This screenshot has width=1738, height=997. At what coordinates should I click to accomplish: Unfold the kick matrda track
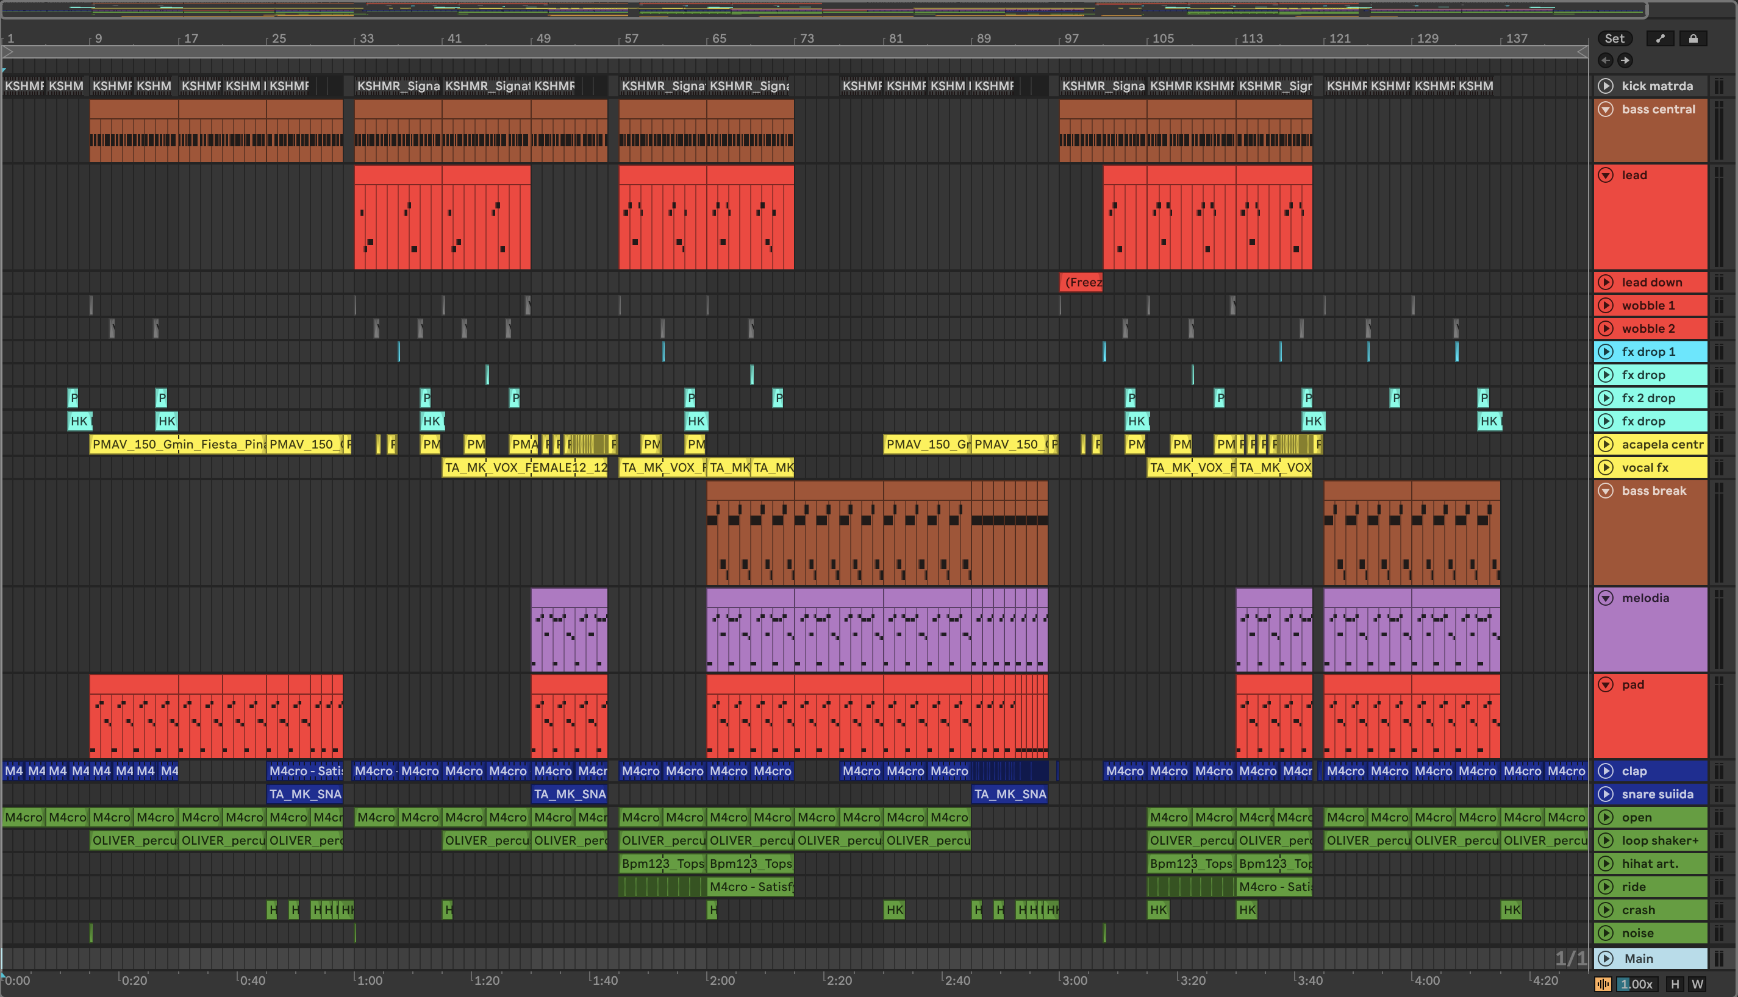(x=1605, y=85)
